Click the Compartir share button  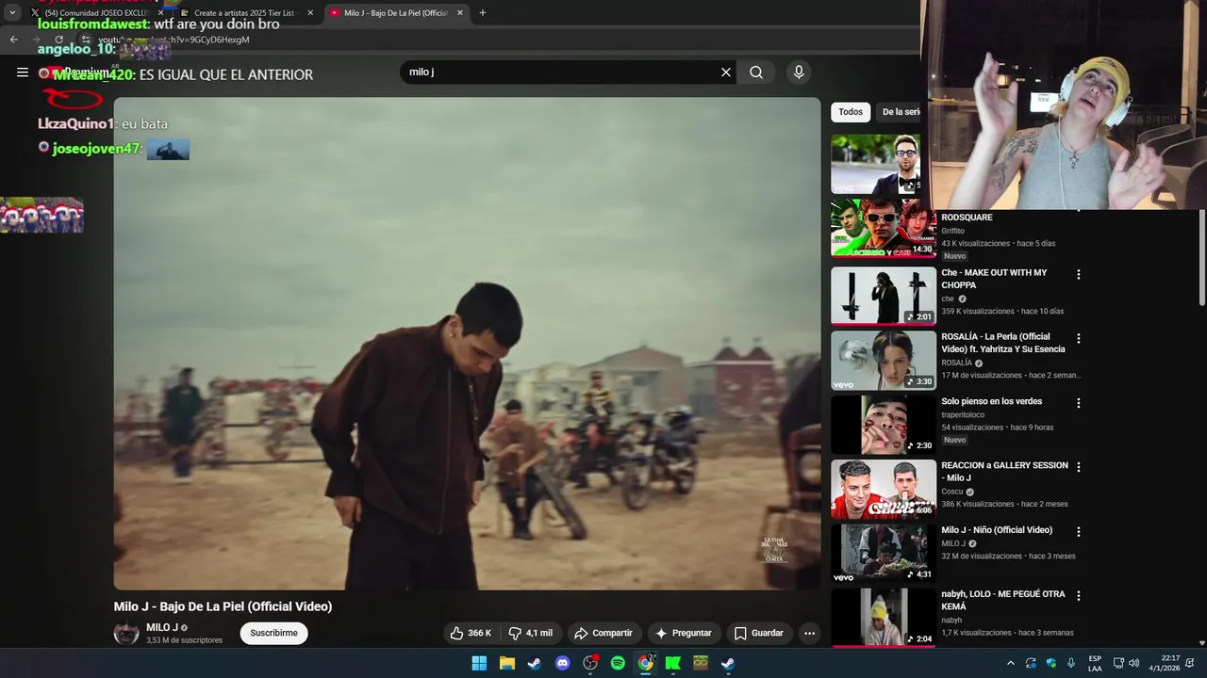click(603, 633)
